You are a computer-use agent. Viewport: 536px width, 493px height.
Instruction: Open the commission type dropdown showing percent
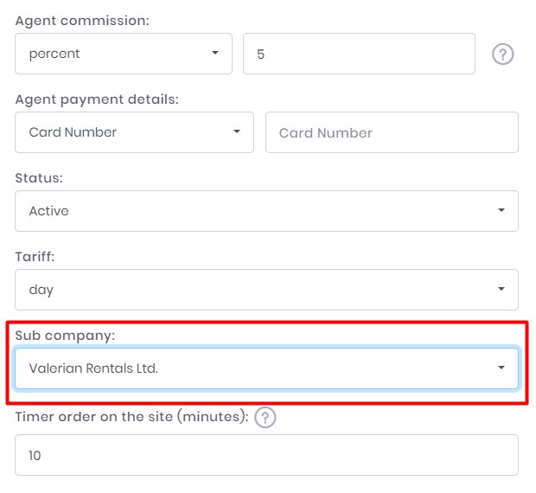pyautogui.click(x=124, y=54)
